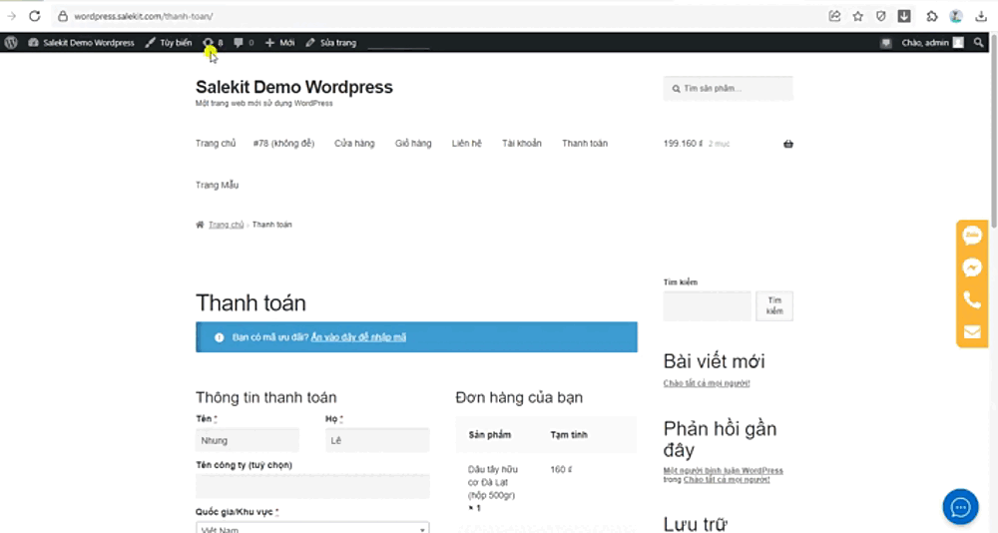Click the 160 ₫ subtotal value
Image resolution: width=998 pixels, height=533 pixels.
click(561, 469)
